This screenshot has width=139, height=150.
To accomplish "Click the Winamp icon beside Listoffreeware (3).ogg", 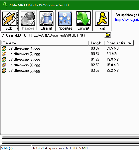I will (x=4, y=60).
